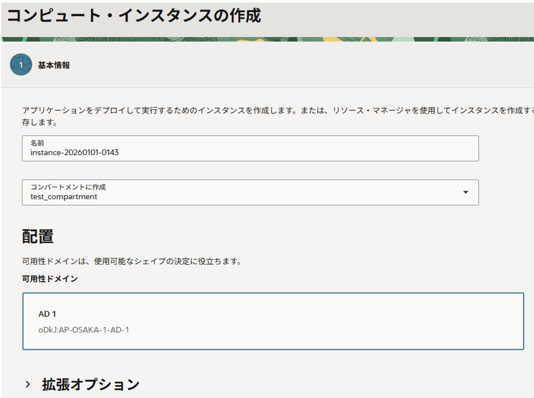Screen dimensions: 534x398
Task: Open the コンパートメントに作成 dropdown
Action: [250, 192]
